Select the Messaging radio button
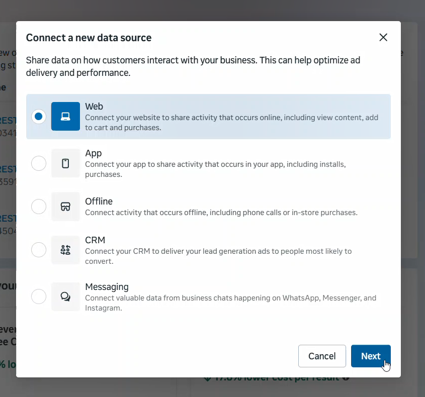Image resolution: width=425 pixels, height=397 pixels. [39, 296]
